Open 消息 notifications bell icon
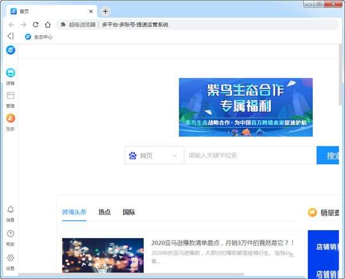The height and width of the screenshot is (279, 345). tap(10, 210)
